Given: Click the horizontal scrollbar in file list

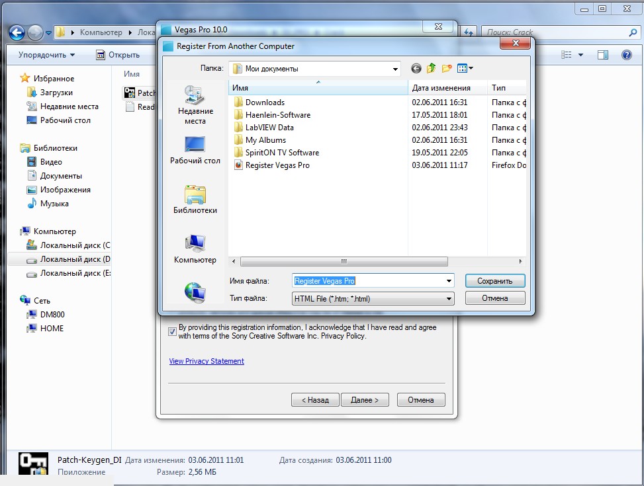Looking at the screenshot, I should (344, 261).
